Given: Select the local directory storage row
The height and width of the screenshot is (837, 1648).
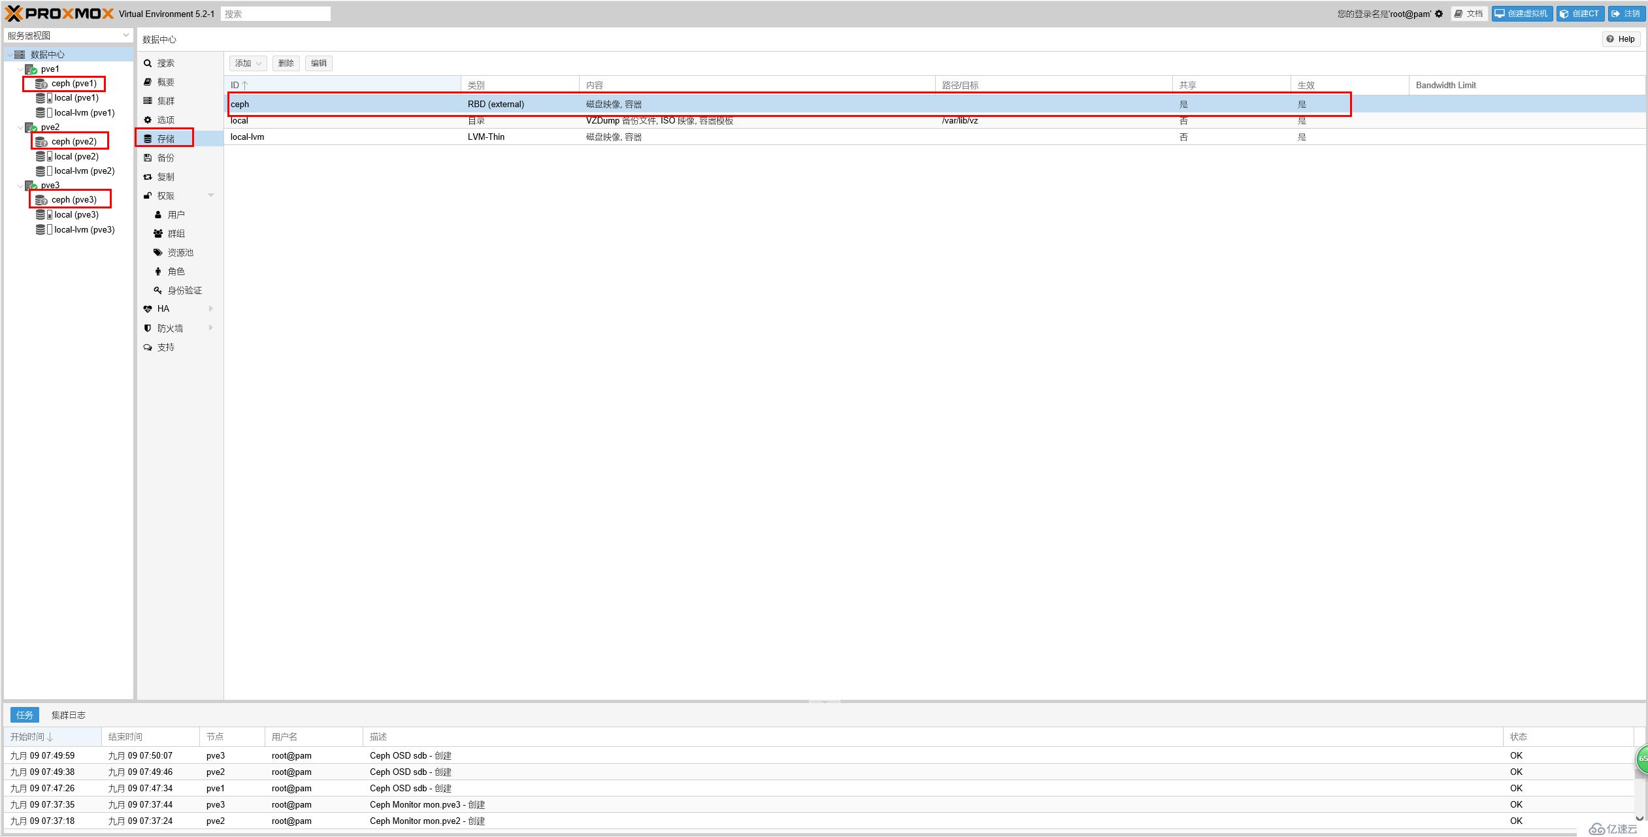Looking at the screenshot, I should tap(934, 121).
